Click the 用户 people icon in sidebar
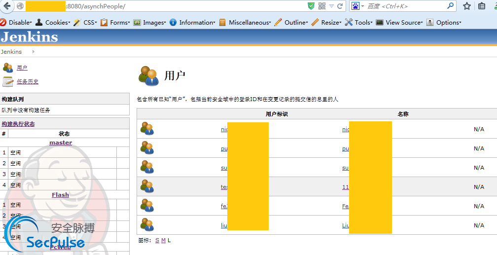 (8, 68)
